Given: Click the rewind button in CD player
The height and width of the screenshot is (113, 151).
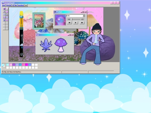Looking at the screenshot, I should click(x=69, y=23).
